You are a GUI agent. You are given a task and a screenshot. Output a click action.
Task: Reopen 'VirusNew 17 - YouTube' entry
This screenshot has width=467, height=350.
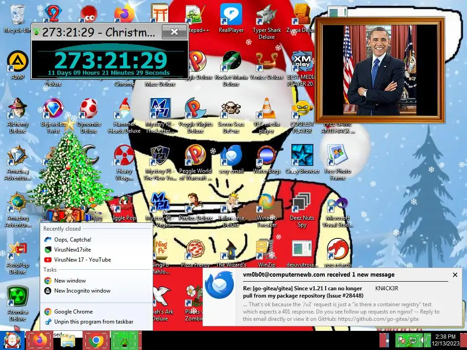(96, 260)
